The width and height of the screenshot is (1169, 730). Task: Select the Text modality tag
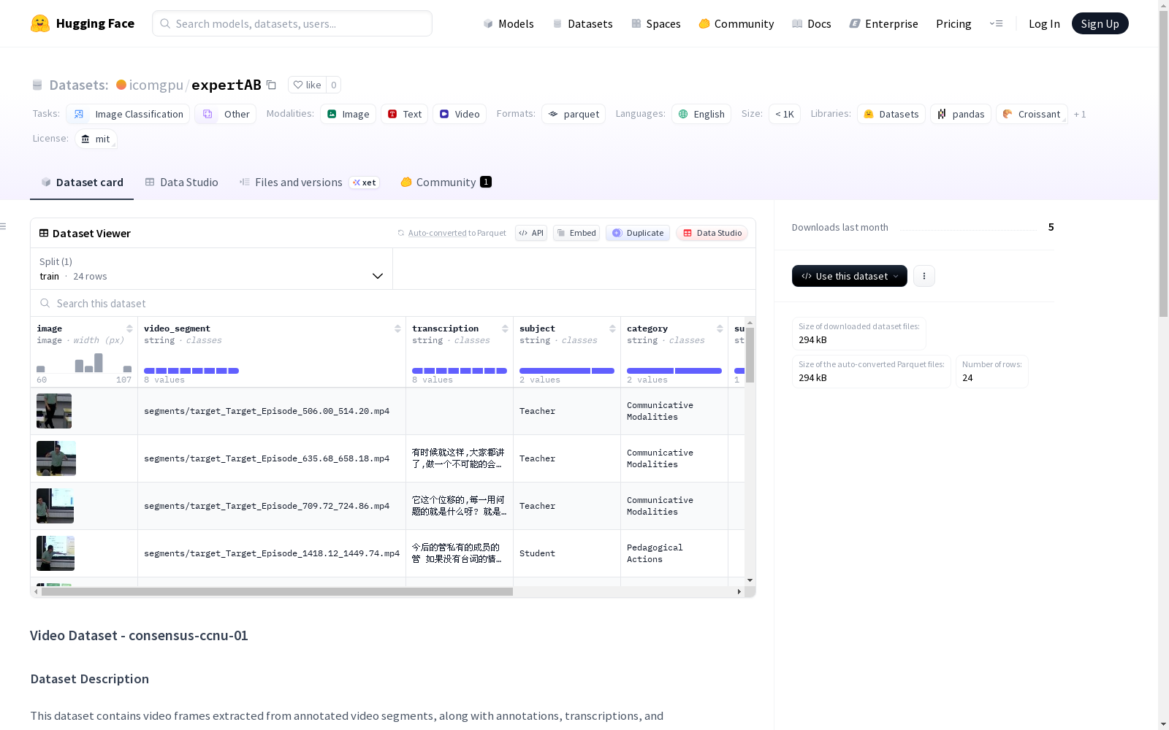pyautogui.click(x=404, y=114)
